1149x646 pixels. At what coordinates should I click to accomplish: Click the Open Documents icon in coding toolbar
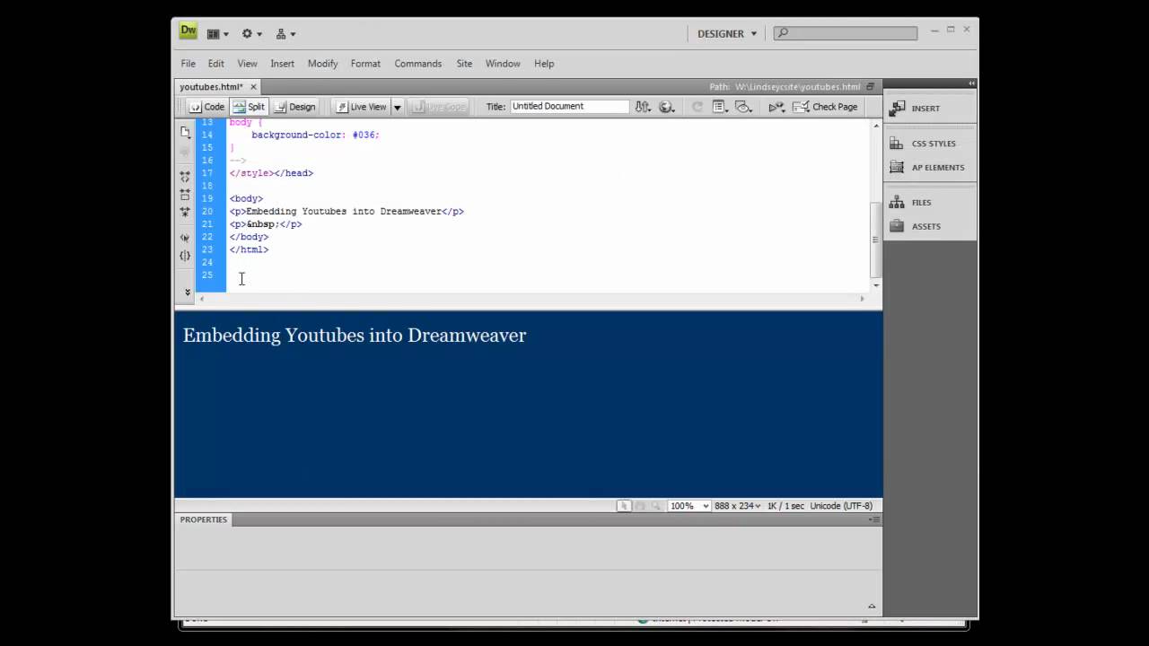point(185,132)
